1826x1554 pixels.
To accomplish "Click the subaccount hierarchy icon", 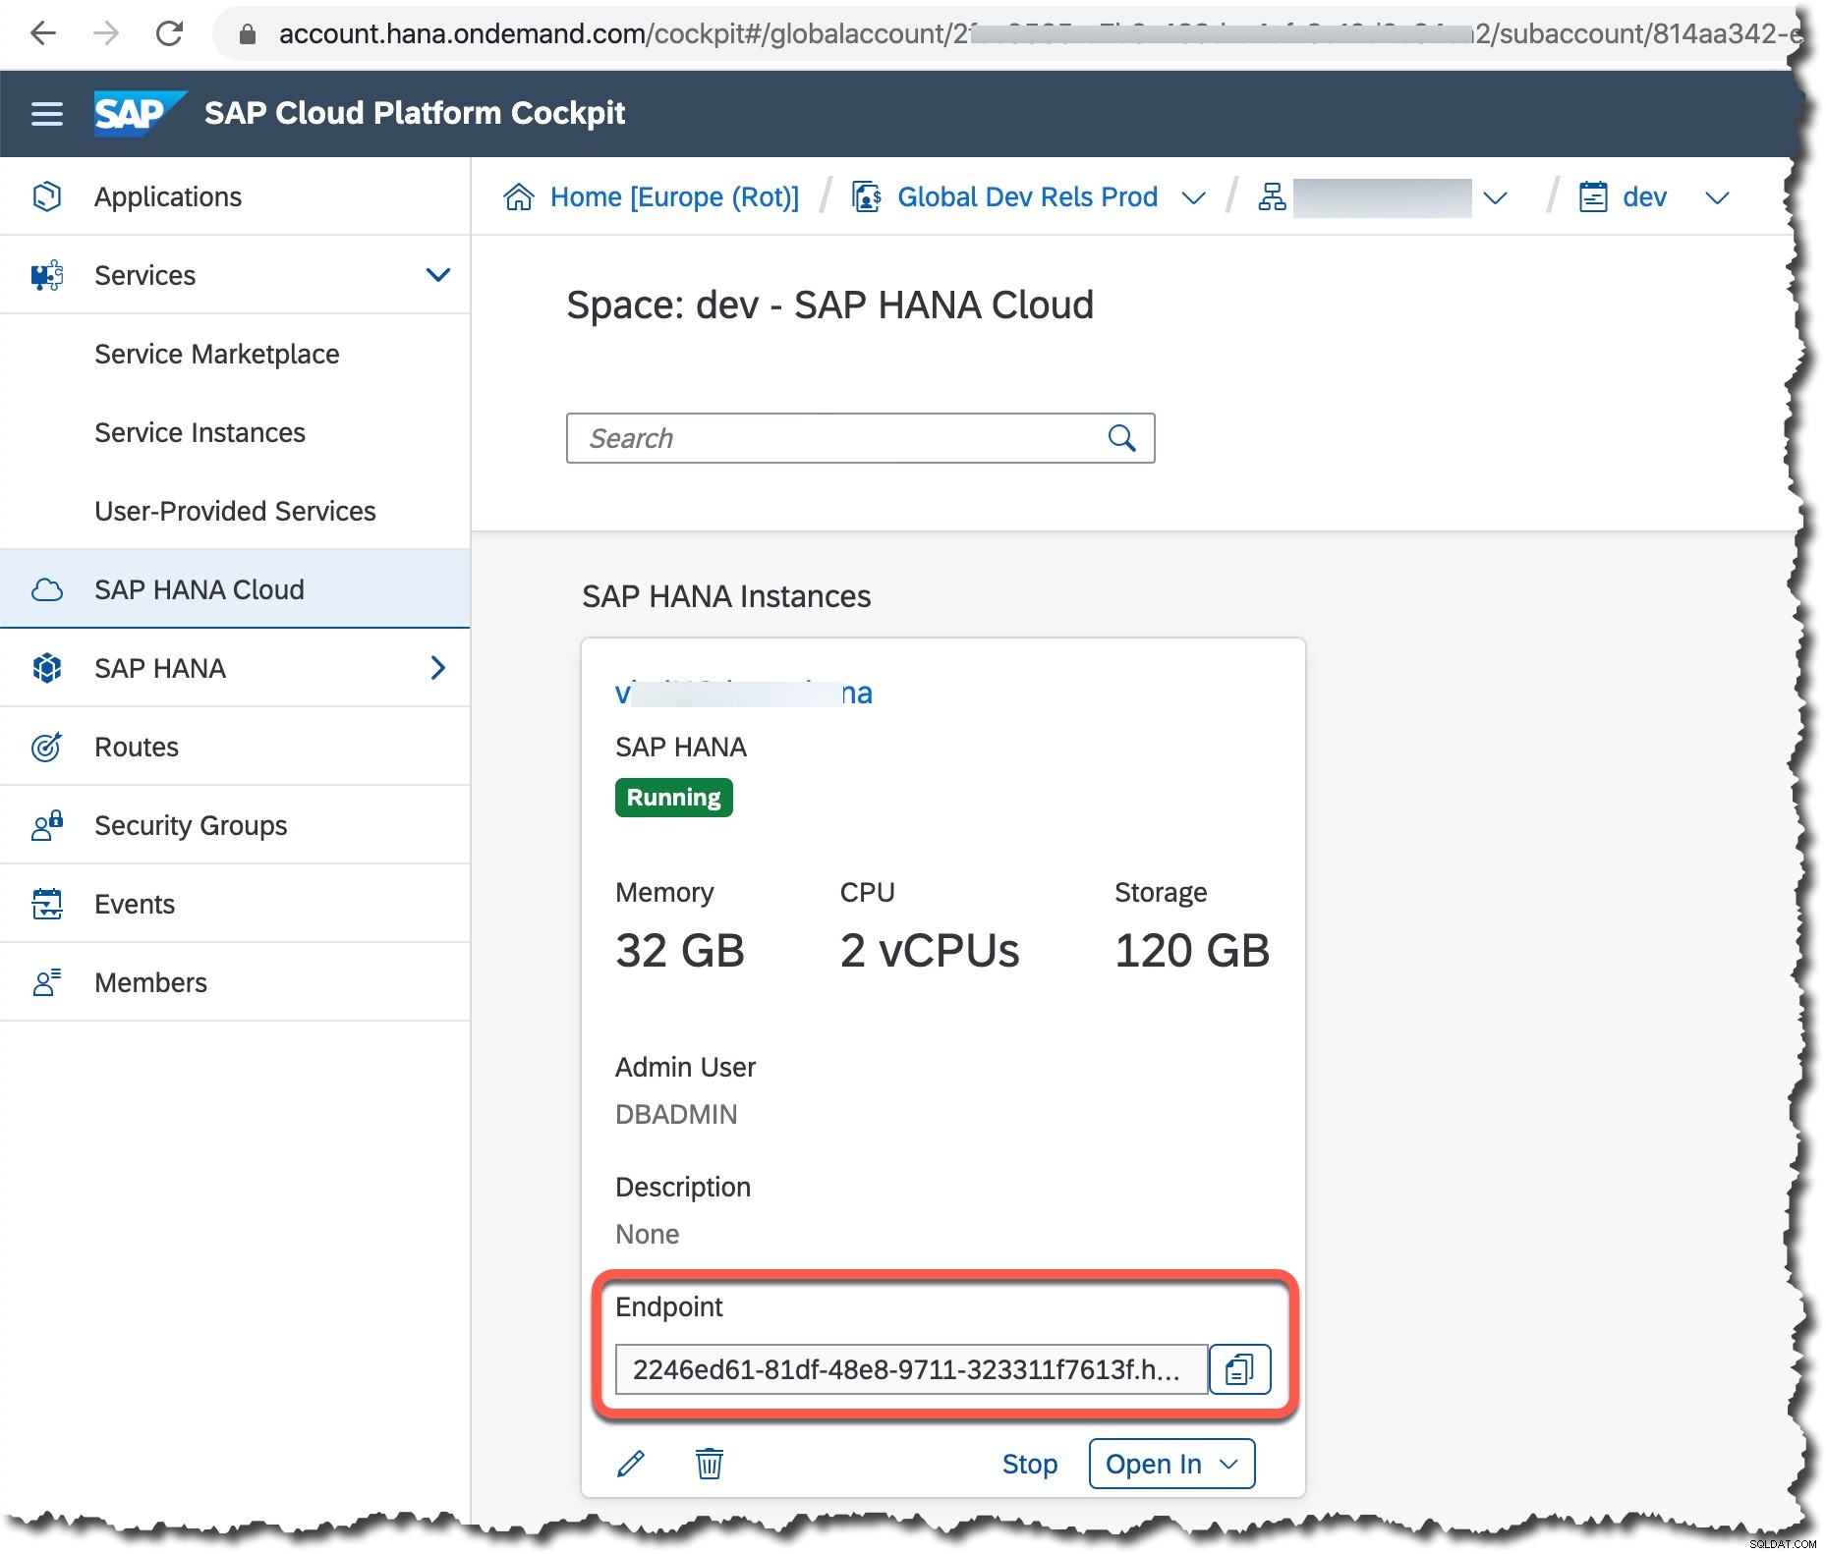I will tap(1272, 196).
